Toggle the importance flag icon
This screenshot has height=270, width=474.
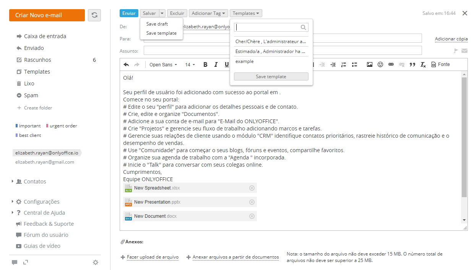coord(455,51)
